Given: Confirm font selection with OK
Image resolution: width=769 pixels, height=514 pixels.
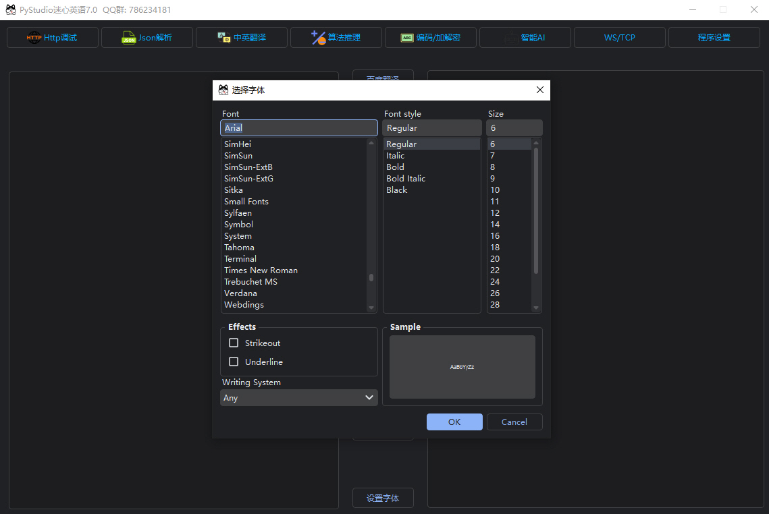Looking at the screenshot, I should point(454,422).
